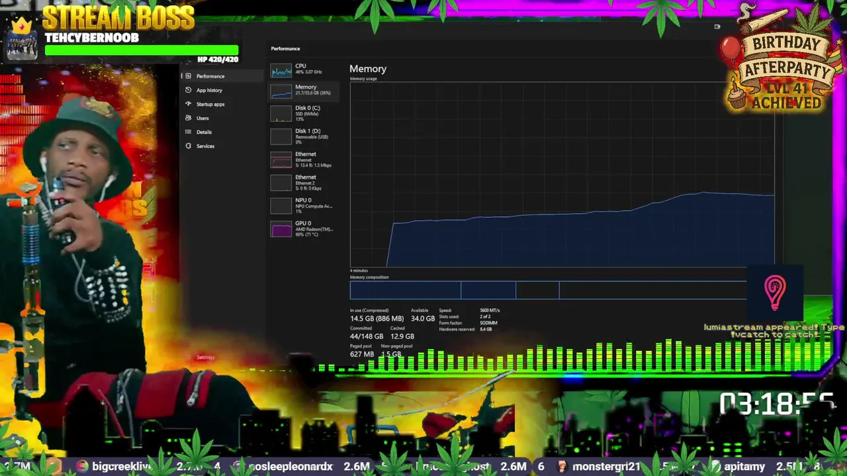Viewport: 847px width, 476px height.
Task: Click the '4 minutes' time axis label
Action: coord(359,271)
